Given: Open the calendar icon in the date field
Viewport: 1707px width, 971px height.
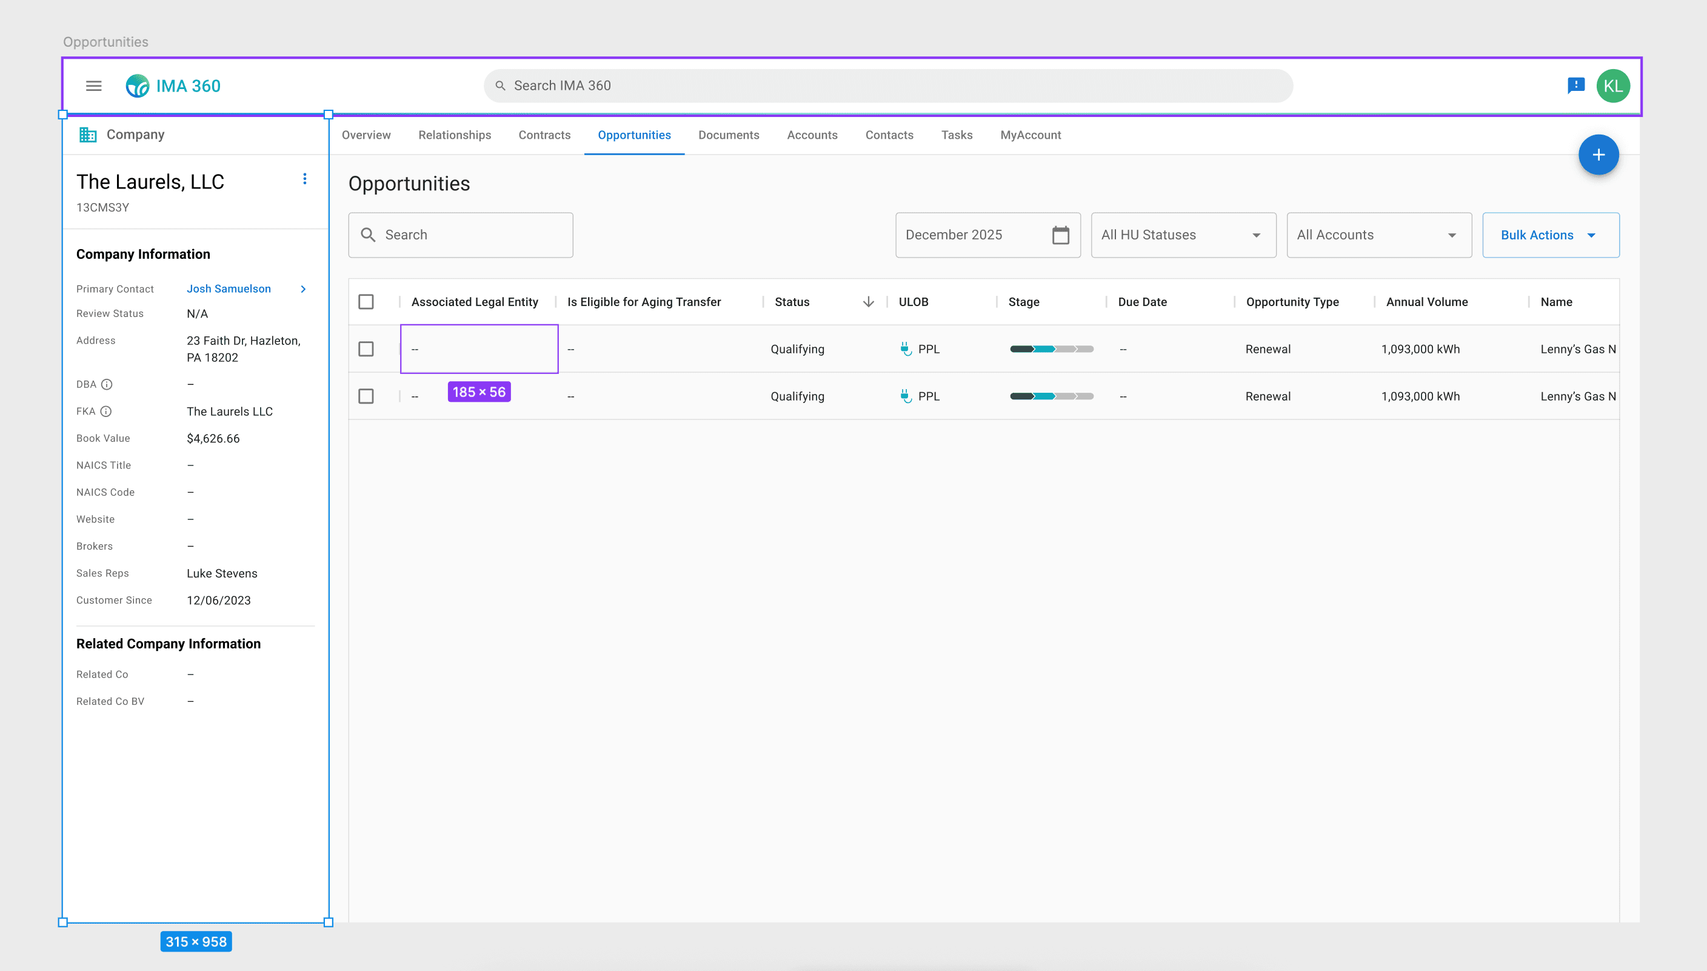Looking at the screenshot, I should 1060,235.
